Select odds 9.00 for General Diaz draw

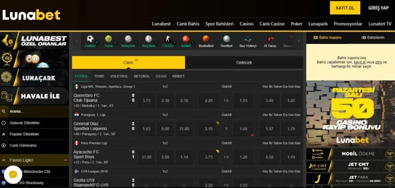(165, 129)
